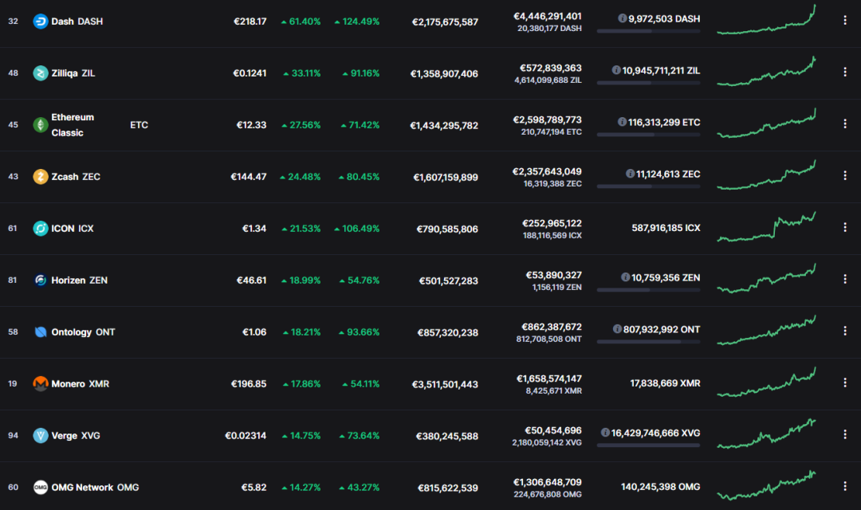Open the Verge XVG coin page
Viewport: 861px width, 510px height.
76,435
